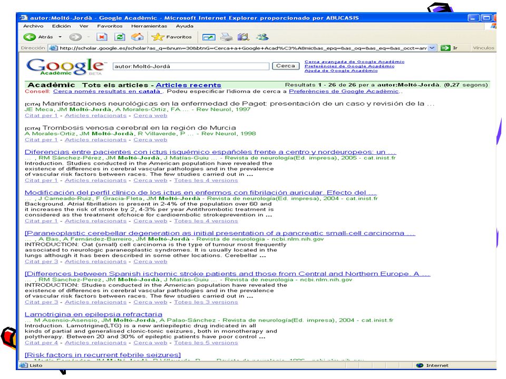Open Modificación del perfil clínico de los ictus article
The height and width of the screenshot is (379, 506).
click(201, 193)
